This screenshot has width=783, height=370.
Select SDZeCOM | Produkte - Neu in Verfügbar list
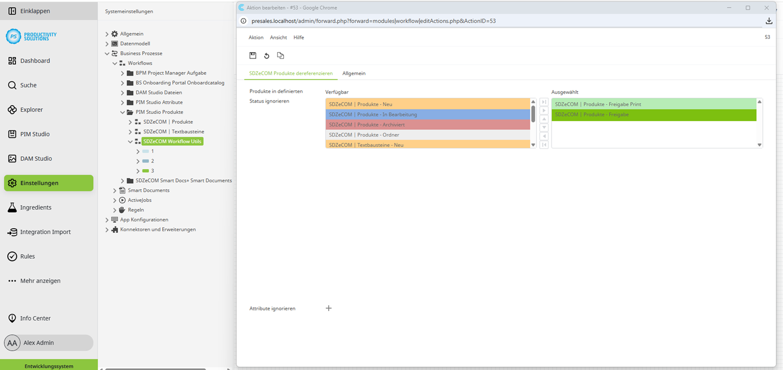425,104
